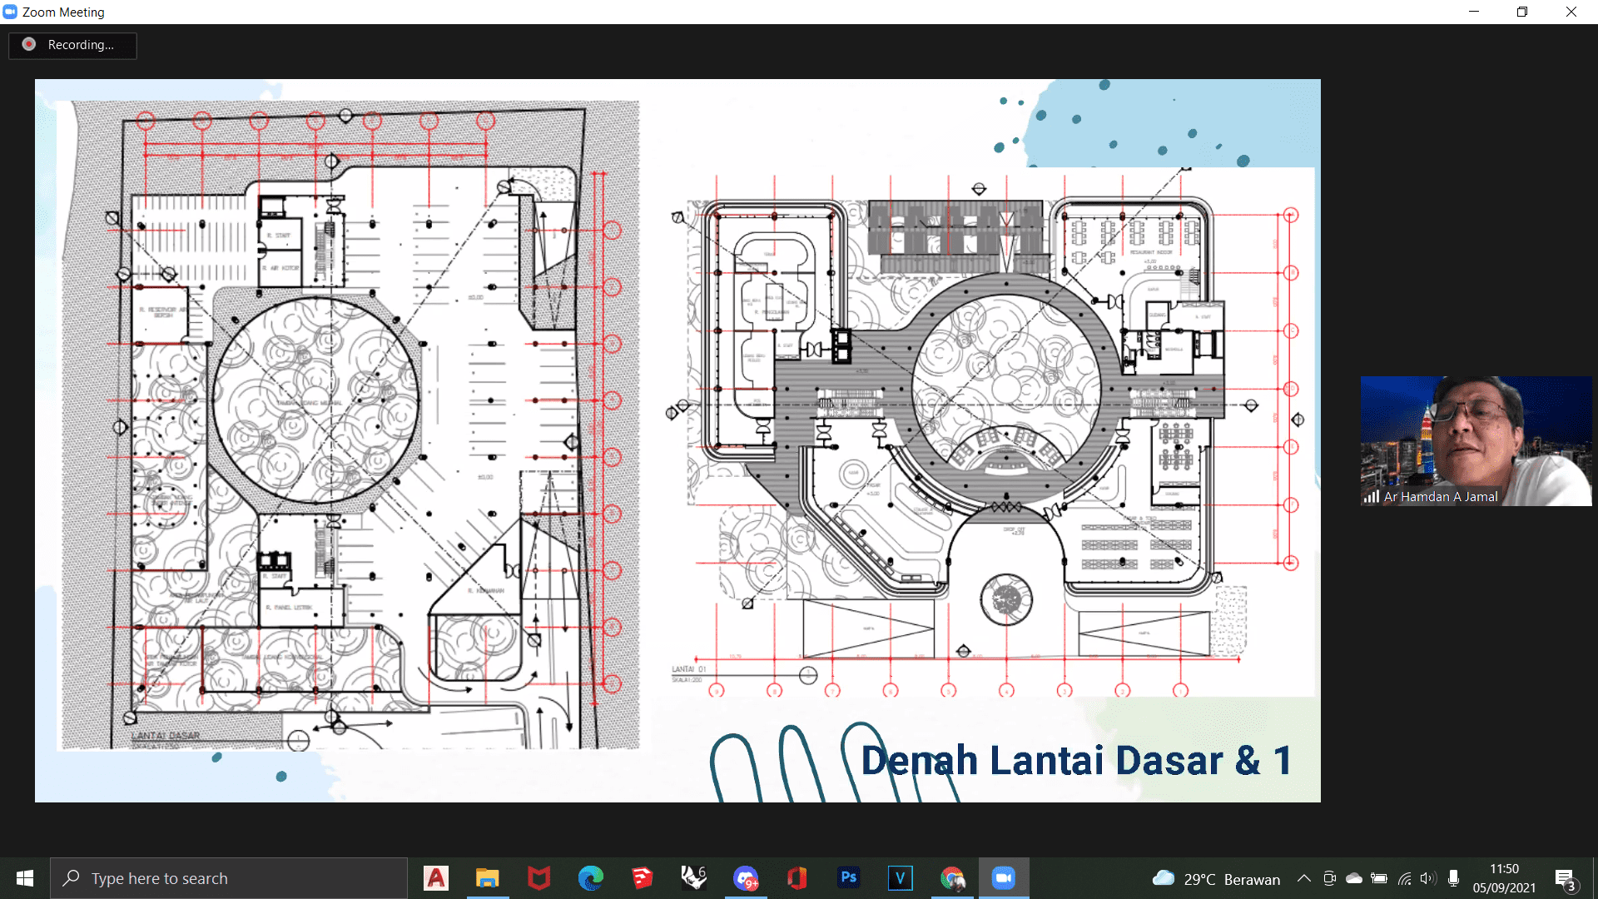Open File Explorer in taskbar

[487, 878]
